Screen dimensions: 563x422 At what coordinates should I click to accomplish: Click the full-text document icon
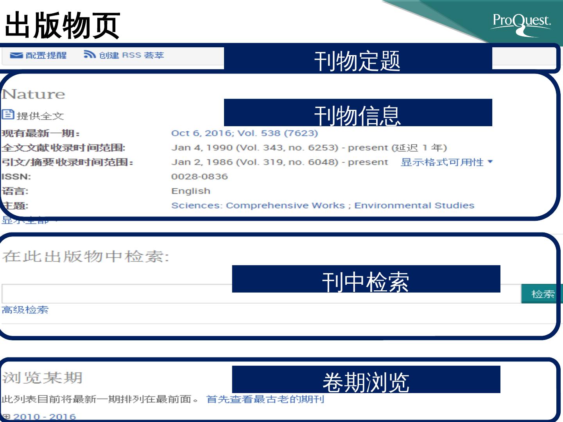[x=8, y=114]
